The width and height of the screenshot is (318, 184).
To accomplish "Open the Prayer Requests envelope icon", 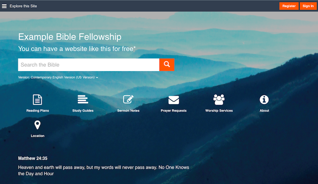I will 174,100.
